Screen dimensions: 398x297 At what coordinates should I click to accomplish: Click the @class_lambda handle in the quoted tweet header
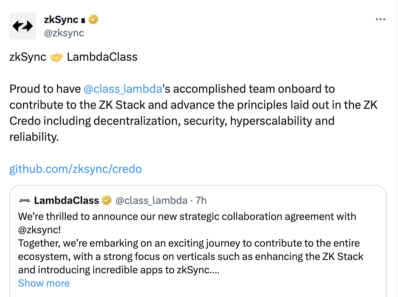point(151,200)
